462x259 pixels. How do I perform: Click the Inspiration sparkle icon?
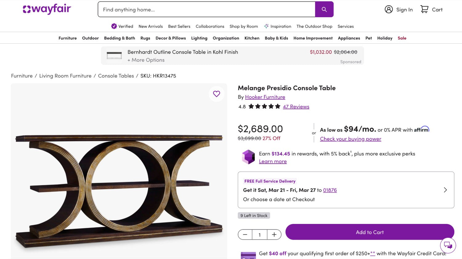pos(266,26)
